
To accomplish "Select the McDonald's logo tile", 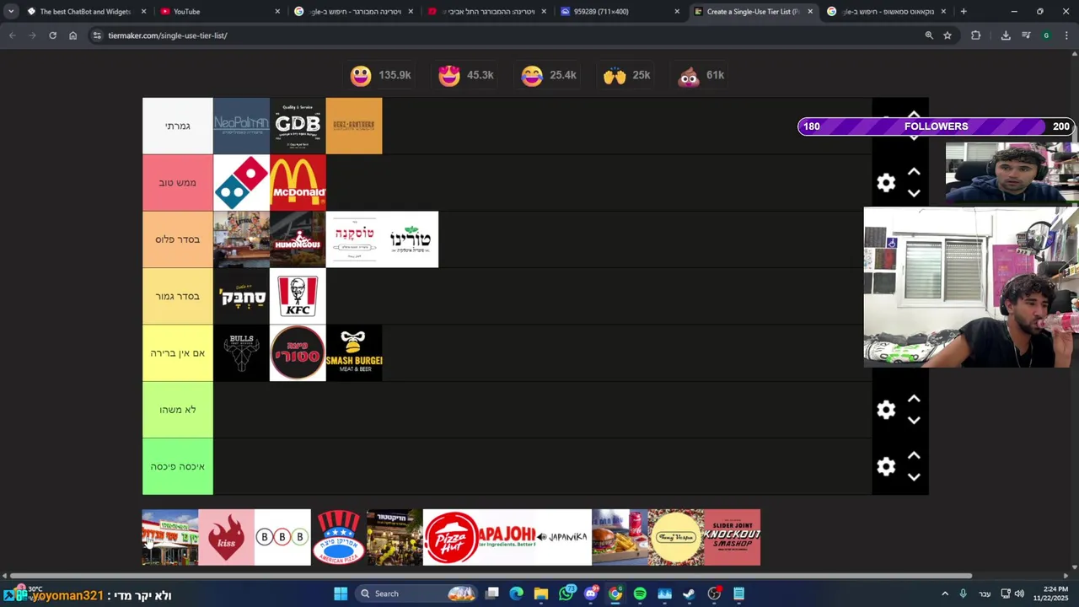I will [298, 183].
